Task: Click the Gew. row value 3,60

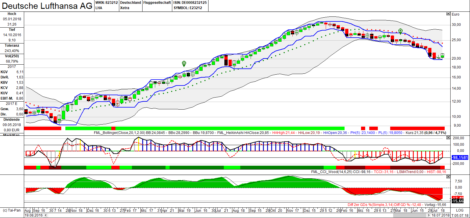Action: coord(20,109)
